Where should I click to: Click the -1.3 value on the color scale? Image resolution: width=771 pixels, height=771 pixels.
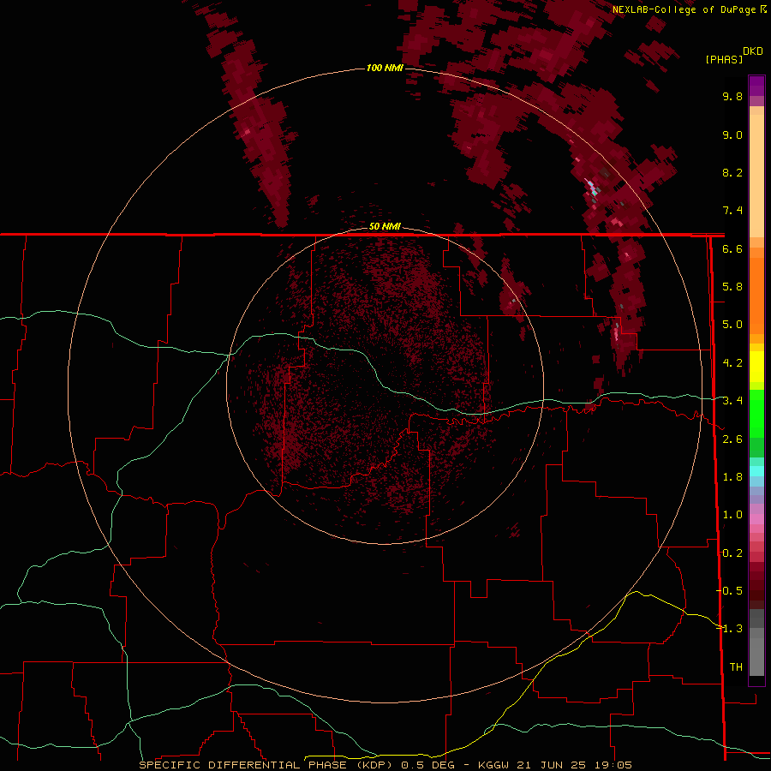[729, 629]
